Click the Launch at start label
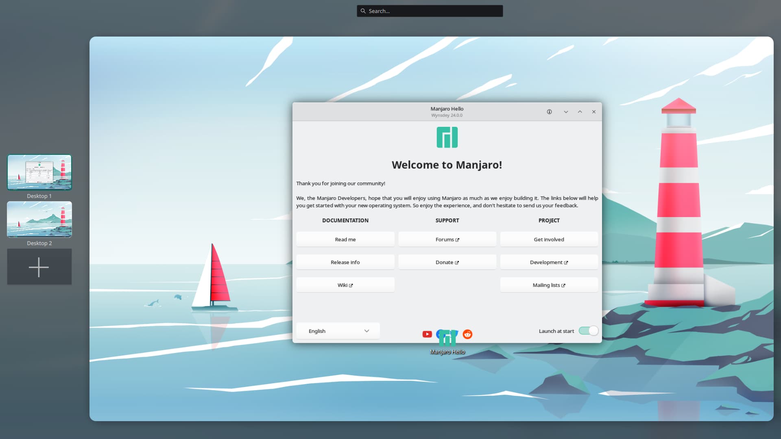This screenshot has height=439, width=781. pos(556,331)
